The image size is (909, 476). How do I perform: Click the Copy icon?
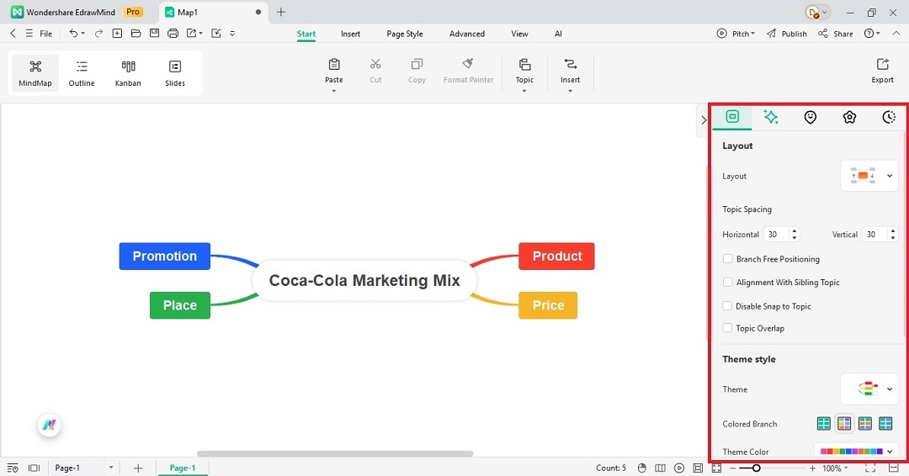click(x=417, y=64)
